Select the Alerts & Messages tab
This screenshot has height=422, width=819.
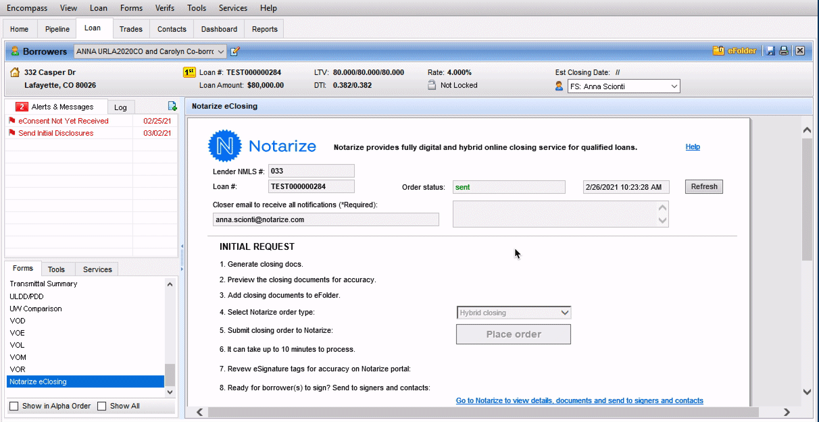pos(56,107)
